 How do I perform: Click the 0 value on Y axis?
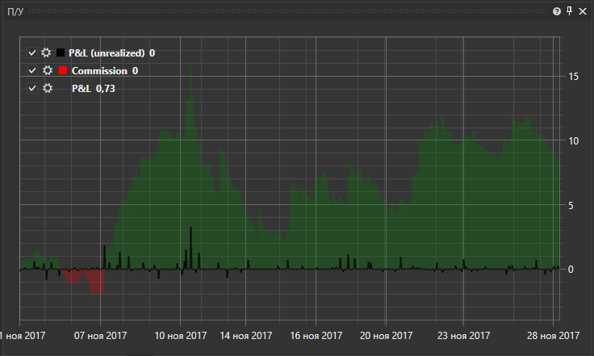coord(571,270)
